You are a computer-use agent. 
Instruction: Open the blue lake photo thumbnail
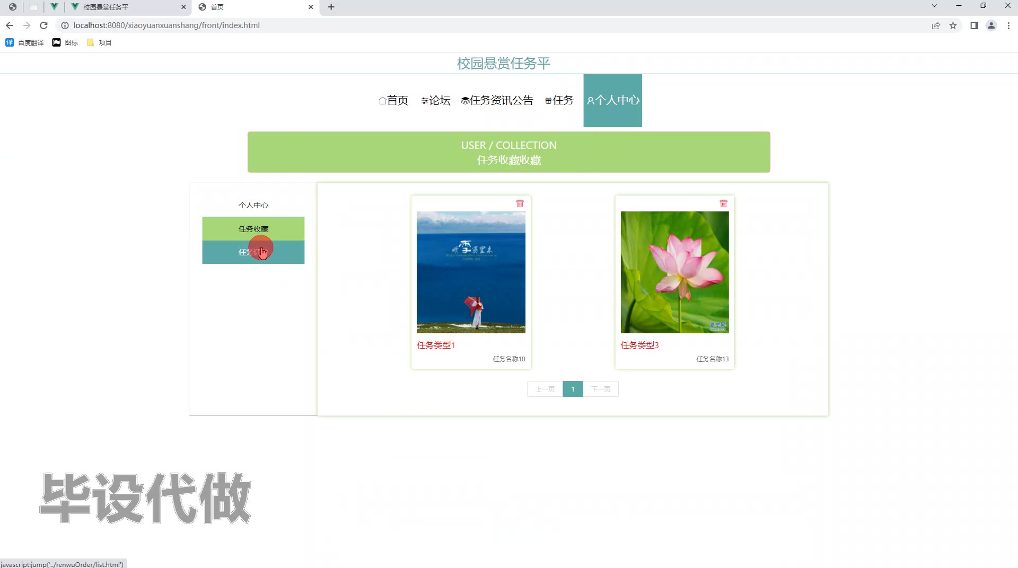[x=471, y=272]
